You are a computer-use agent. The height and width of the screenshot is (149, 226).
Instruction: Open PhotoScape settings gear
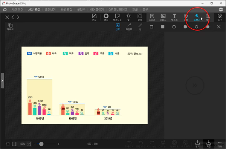coord(221,9)
